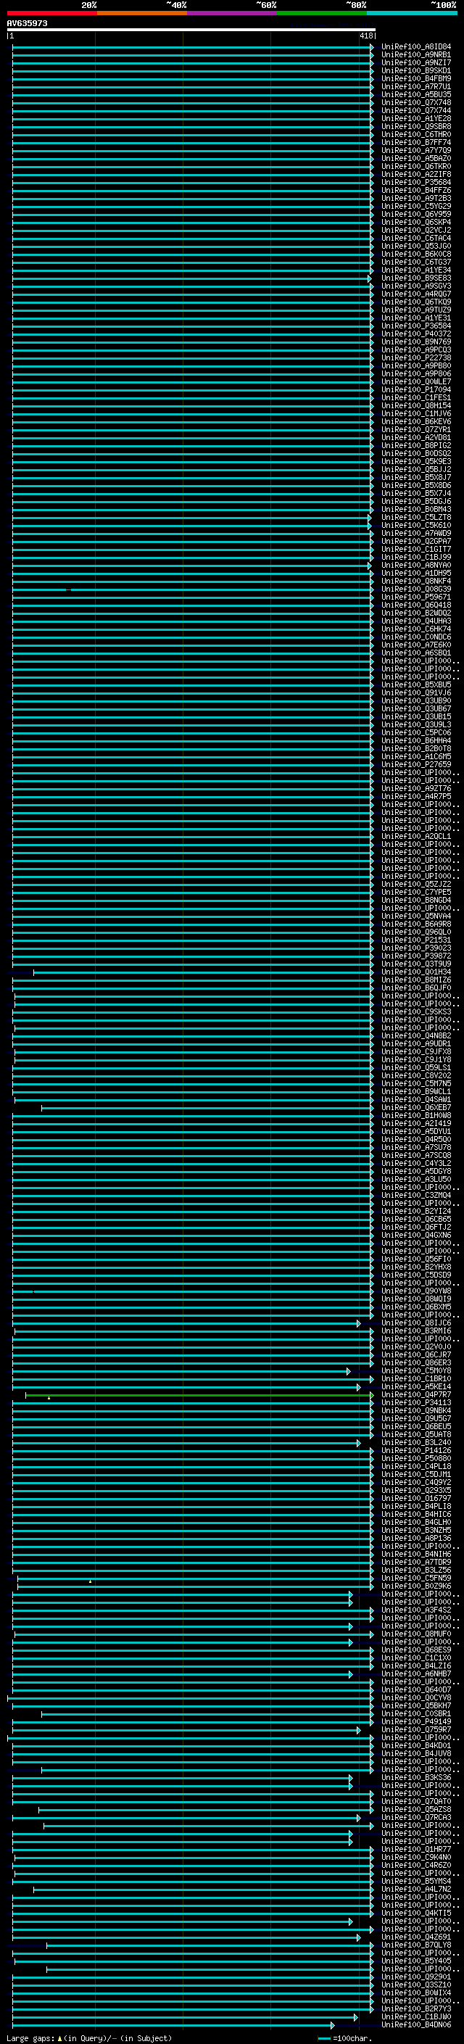Viewport: 464px width, 2044px height.
Task: Open hit UniRef100_B9SKD1
Action: (415, 70)
